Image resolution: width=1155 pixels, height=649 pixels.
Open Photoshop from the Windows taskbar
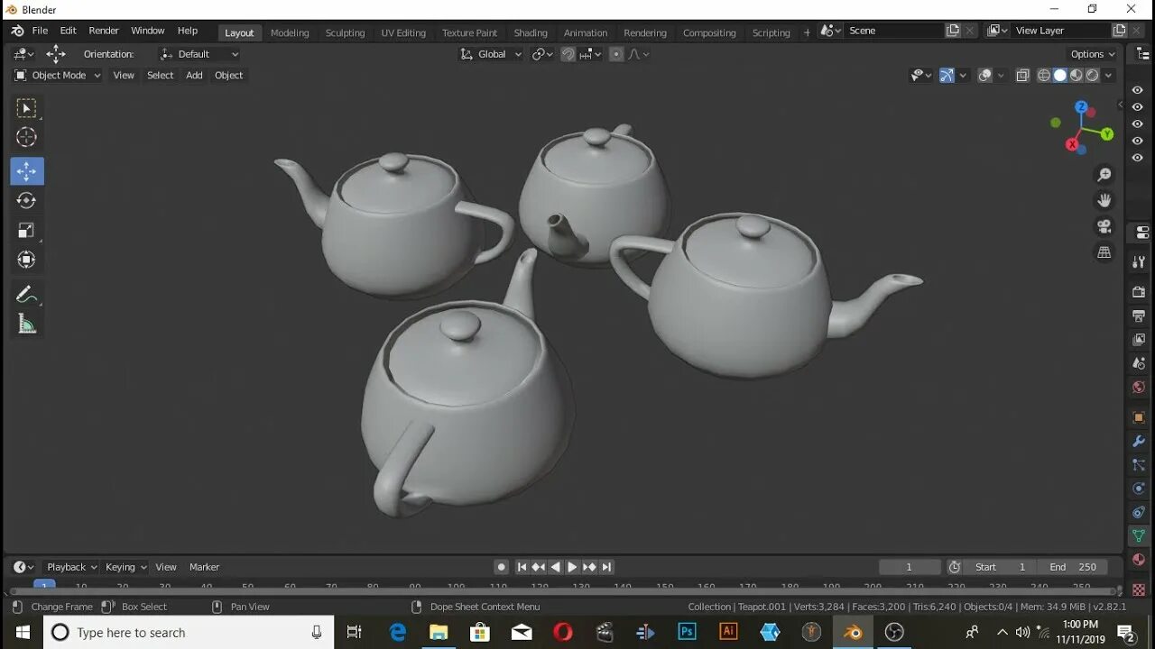click(x=687, y=632)
